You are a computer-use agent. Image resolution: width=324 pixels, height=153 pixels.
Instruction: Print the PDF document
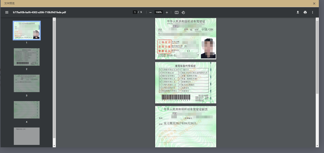(x=305, y=12)
